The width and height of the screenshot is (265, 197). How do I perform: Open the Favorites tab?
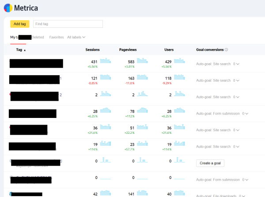click(x=57, y=37)
